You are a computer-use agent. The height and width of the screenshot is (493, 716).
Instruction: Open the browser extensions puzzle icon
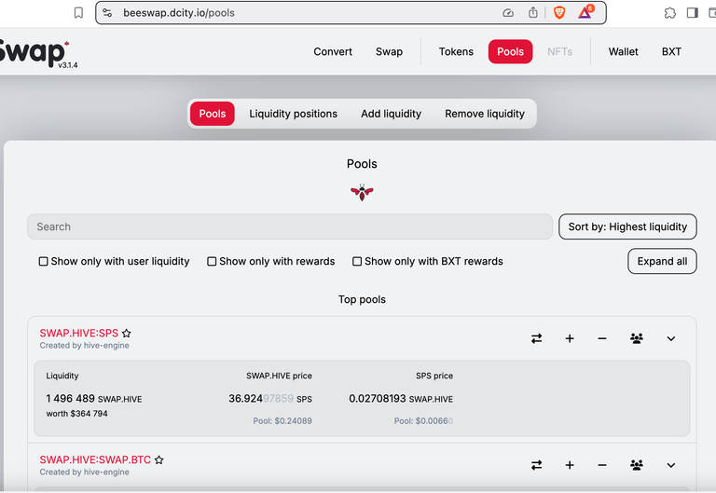pos(670,13)
